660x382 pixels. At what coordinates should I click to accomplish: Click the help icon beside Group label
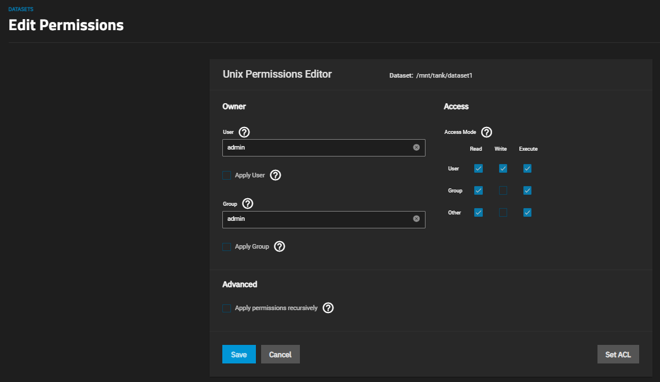pos(248,203)
